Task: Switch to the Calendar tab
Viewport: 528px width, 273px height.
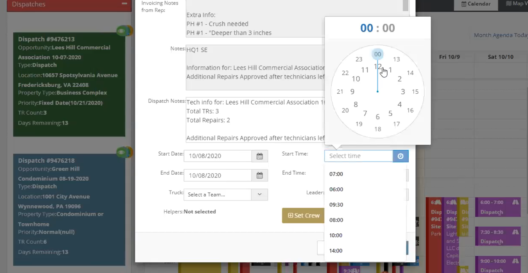Action: 476,4
